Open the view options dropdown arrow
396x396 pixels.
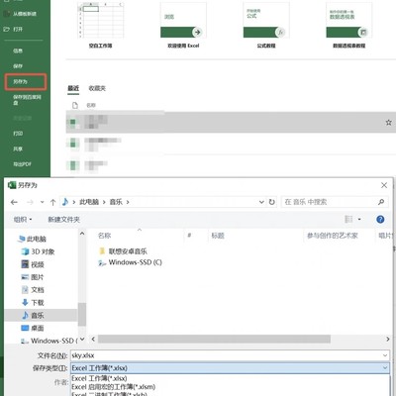[359, 219]
